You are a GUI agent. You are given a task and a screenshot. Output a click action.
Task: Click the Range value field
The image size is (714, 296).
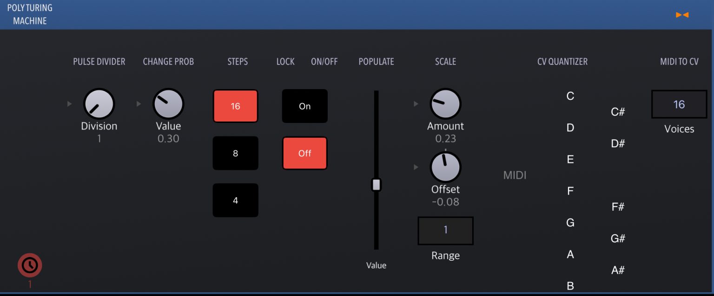click(445, 231)
